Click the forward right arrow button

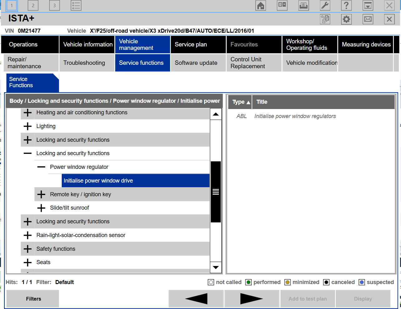[252, 299]
